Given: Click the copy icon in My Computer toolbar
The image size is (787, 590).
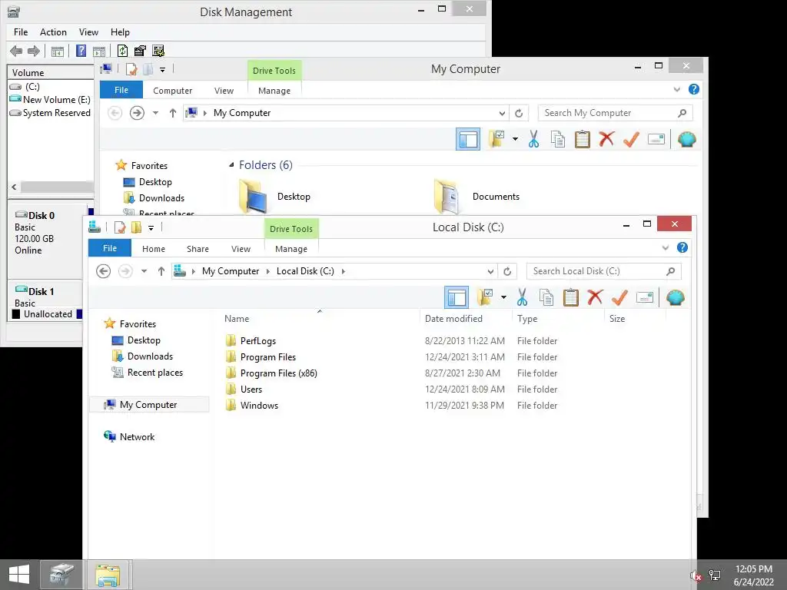Looking at the screenshot, I should (558, 139).
